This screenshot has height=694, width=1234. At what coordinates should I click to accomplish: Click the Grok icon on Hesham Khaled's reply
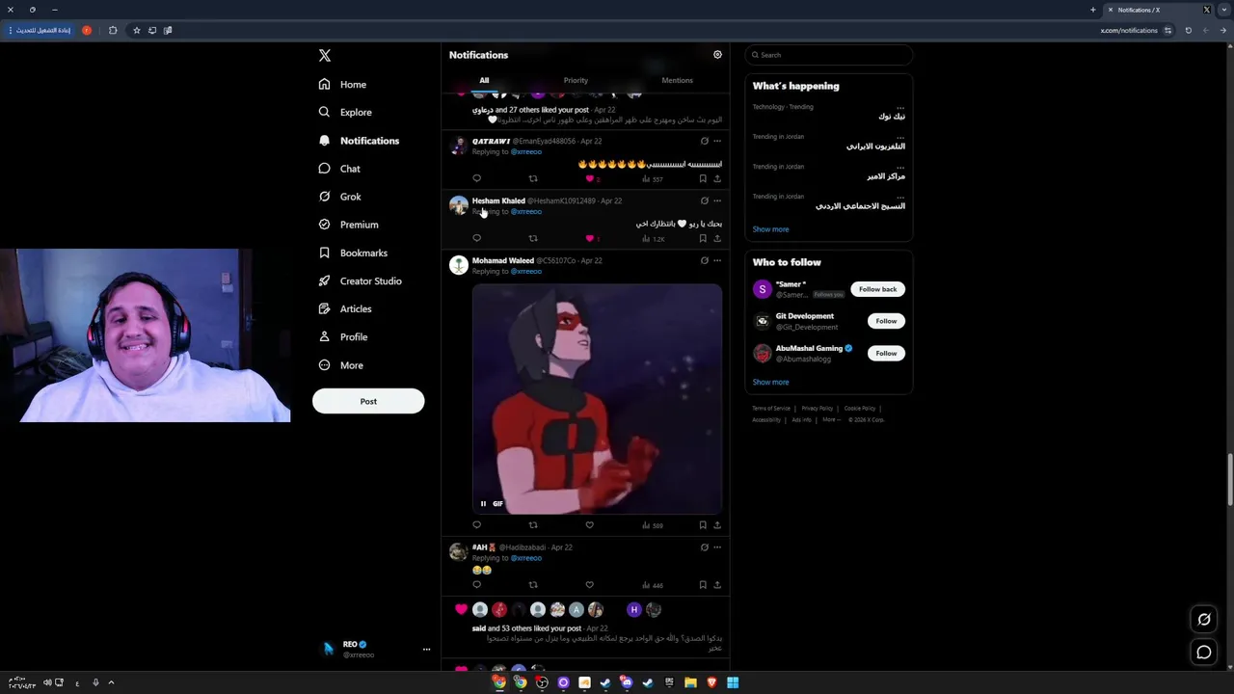[x=704, y=200]
